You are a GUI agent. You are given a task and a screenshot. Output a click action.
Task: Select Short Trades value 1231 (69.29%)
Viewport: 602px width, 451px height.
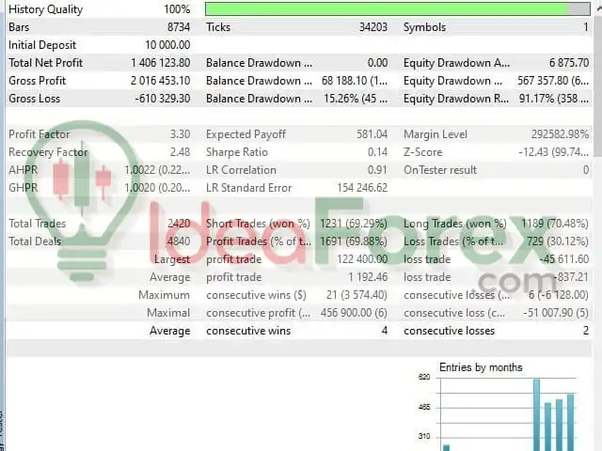click(x=354, y=224)
